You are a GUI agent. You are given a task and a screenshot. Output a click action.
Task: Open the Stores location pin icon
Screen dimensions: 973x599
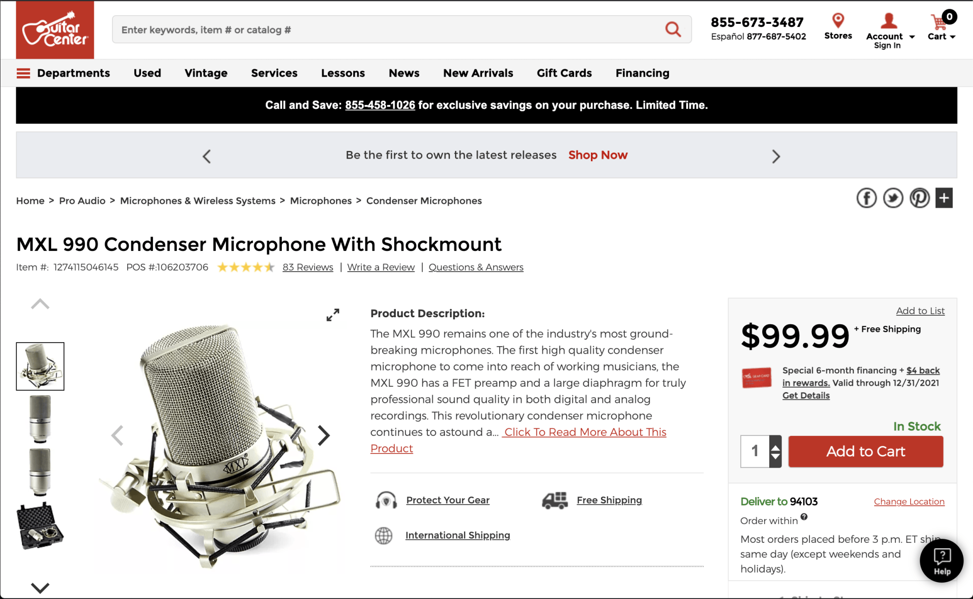coord(838,20)
